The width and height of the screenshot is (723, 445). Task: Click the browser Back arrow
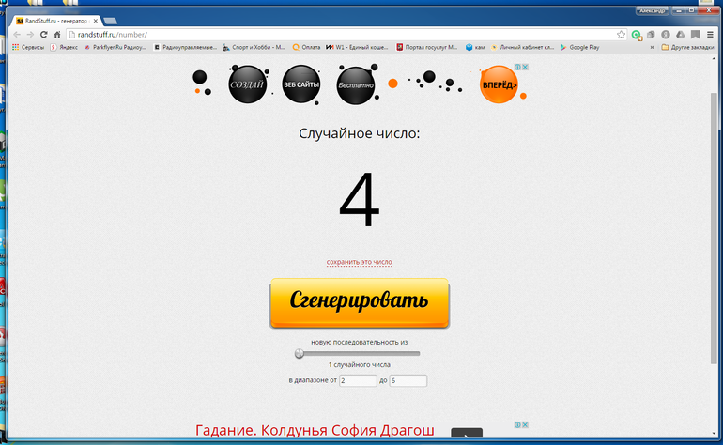tap(16, 34)
